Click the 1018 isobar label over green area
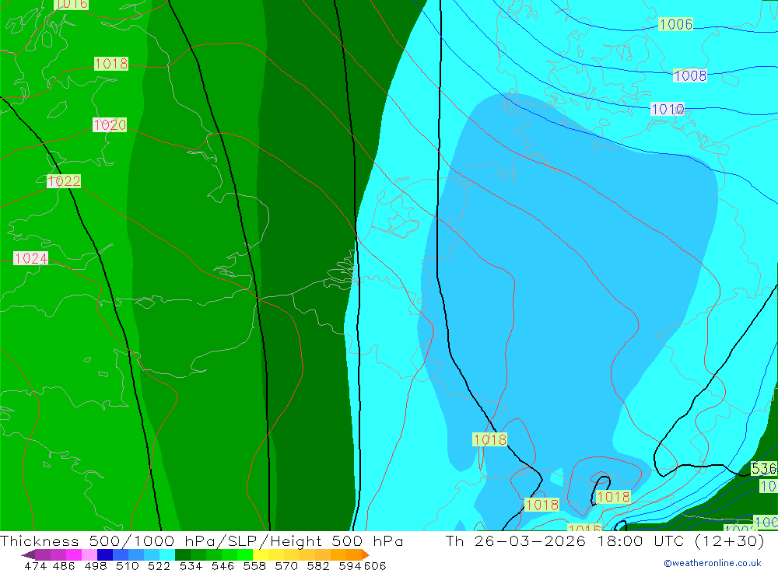The image size is (778, 570). pyautogui.click(x=111, y=64)
